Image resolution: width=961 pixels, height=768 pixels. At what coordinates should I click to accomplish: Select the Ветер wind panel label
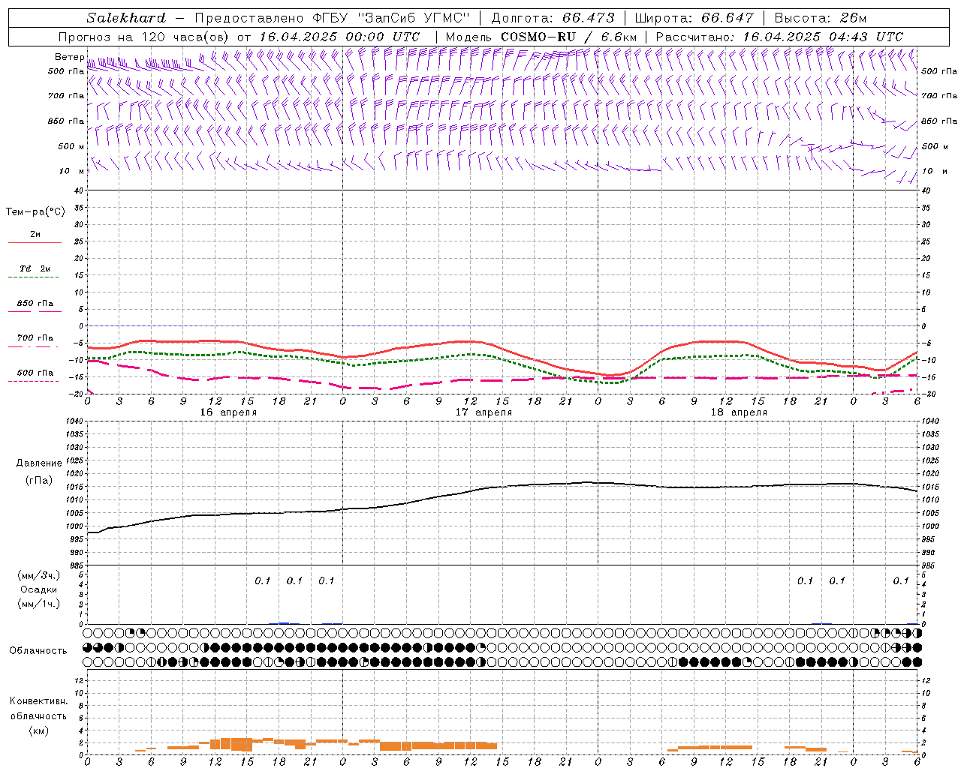click(69, 57)
